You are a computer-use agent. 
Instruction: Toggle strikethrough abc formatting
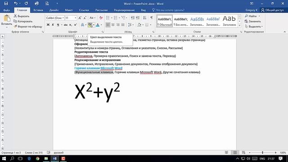click(x=66, y=25)
